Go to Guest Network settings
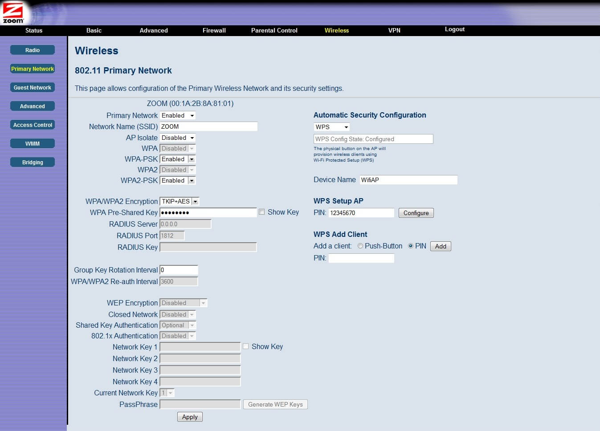Image resolution: width=600 pixels, height=431 pixels. click(x=33, y=88)
